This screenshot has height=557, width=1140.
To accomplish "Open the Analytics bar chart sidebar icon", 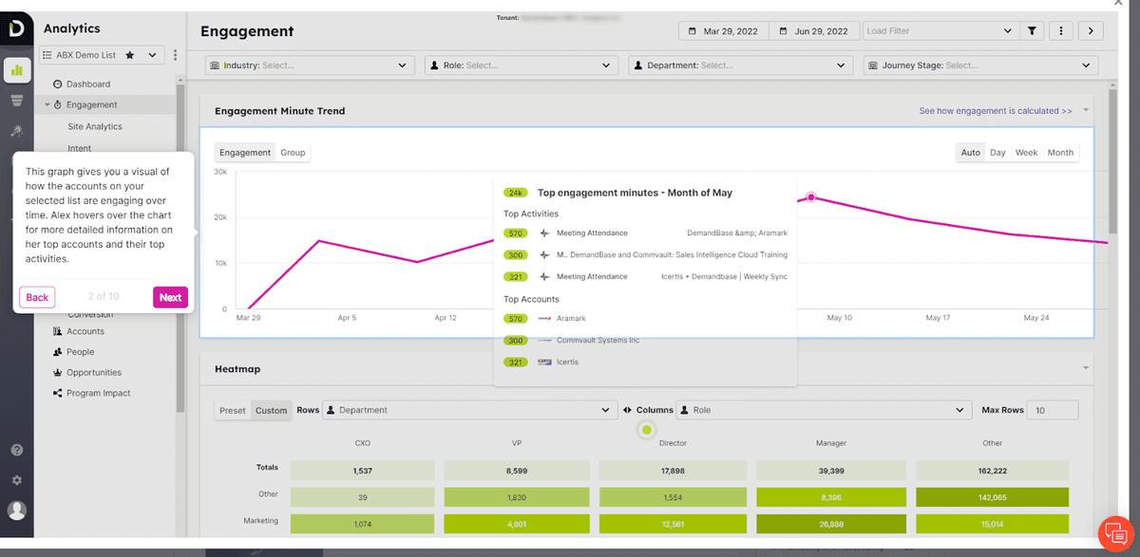I will tap(17, 69).
